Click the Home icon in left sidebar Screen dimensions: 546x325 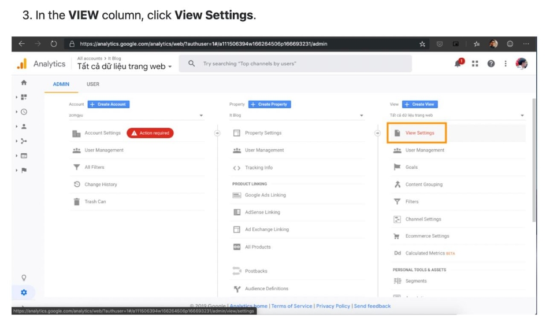[24, 83]
